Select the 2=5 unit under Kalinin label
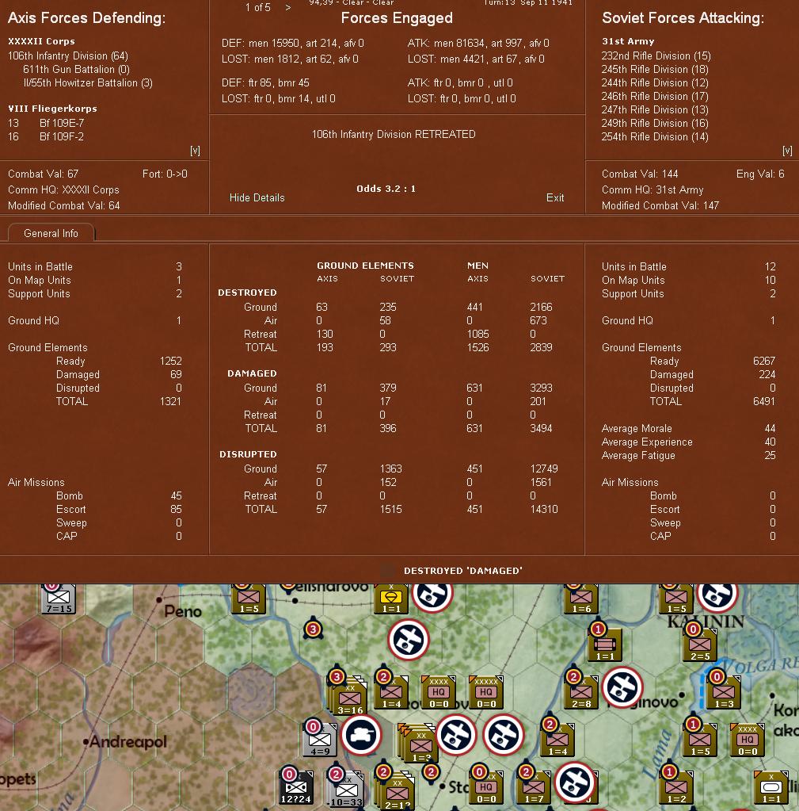 click(x=700, y=645)
